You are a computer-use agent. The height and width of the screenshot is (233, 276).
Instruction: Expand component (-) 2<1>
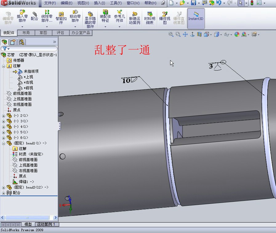pos(3,116)
